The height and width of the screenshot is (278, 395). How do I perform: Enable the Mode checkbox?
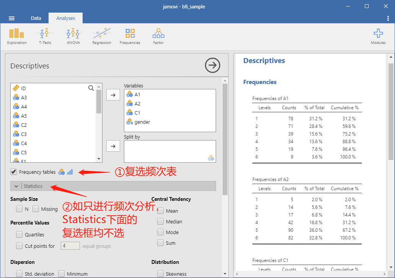point(161,232)
